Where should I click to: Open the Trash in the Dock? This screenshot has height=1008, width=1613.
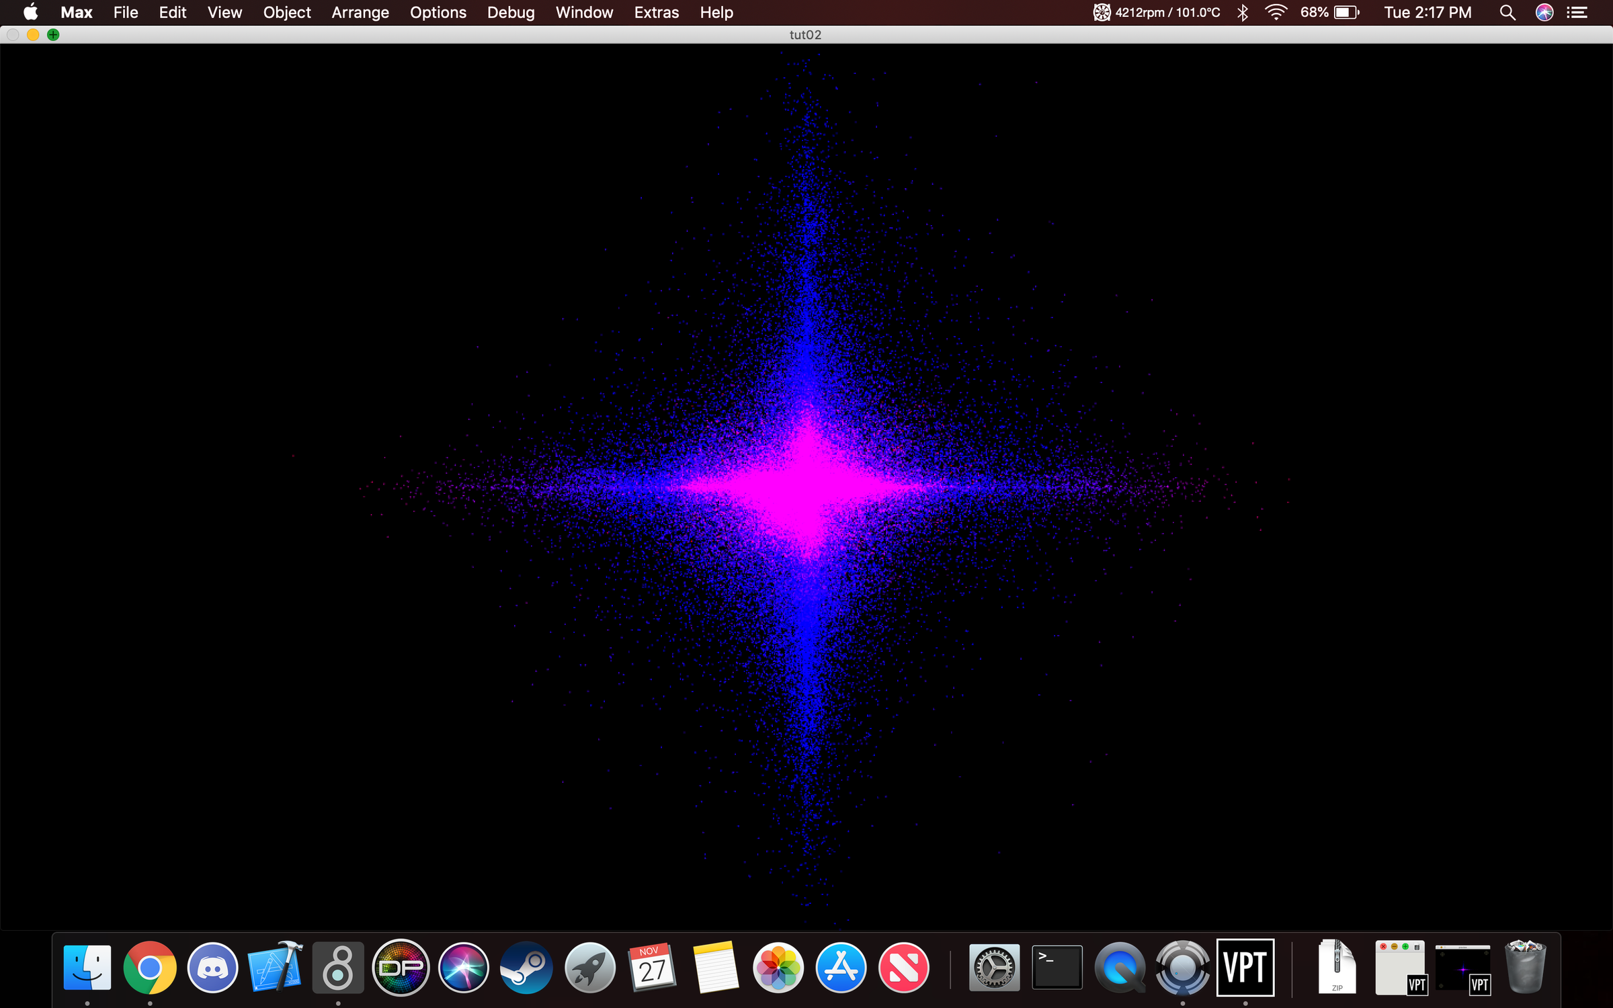[x=1524, y=968]
